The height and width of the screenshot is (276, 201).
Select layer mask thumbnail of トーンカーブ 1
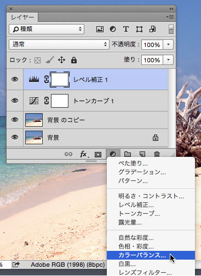pyautogui.click(x=60, y=101)
